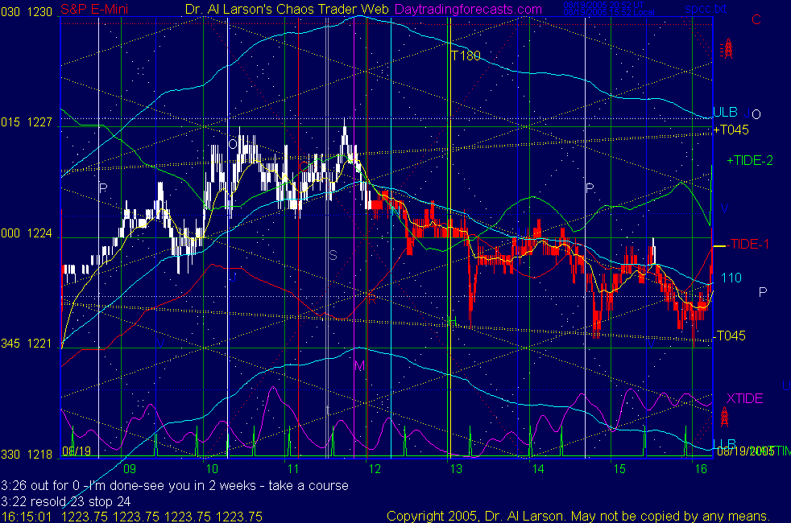Click the cyan "ULB" label near +T045
Image resolution: width=791 pixels, height=523 pixels.
(x=725, y=112)
